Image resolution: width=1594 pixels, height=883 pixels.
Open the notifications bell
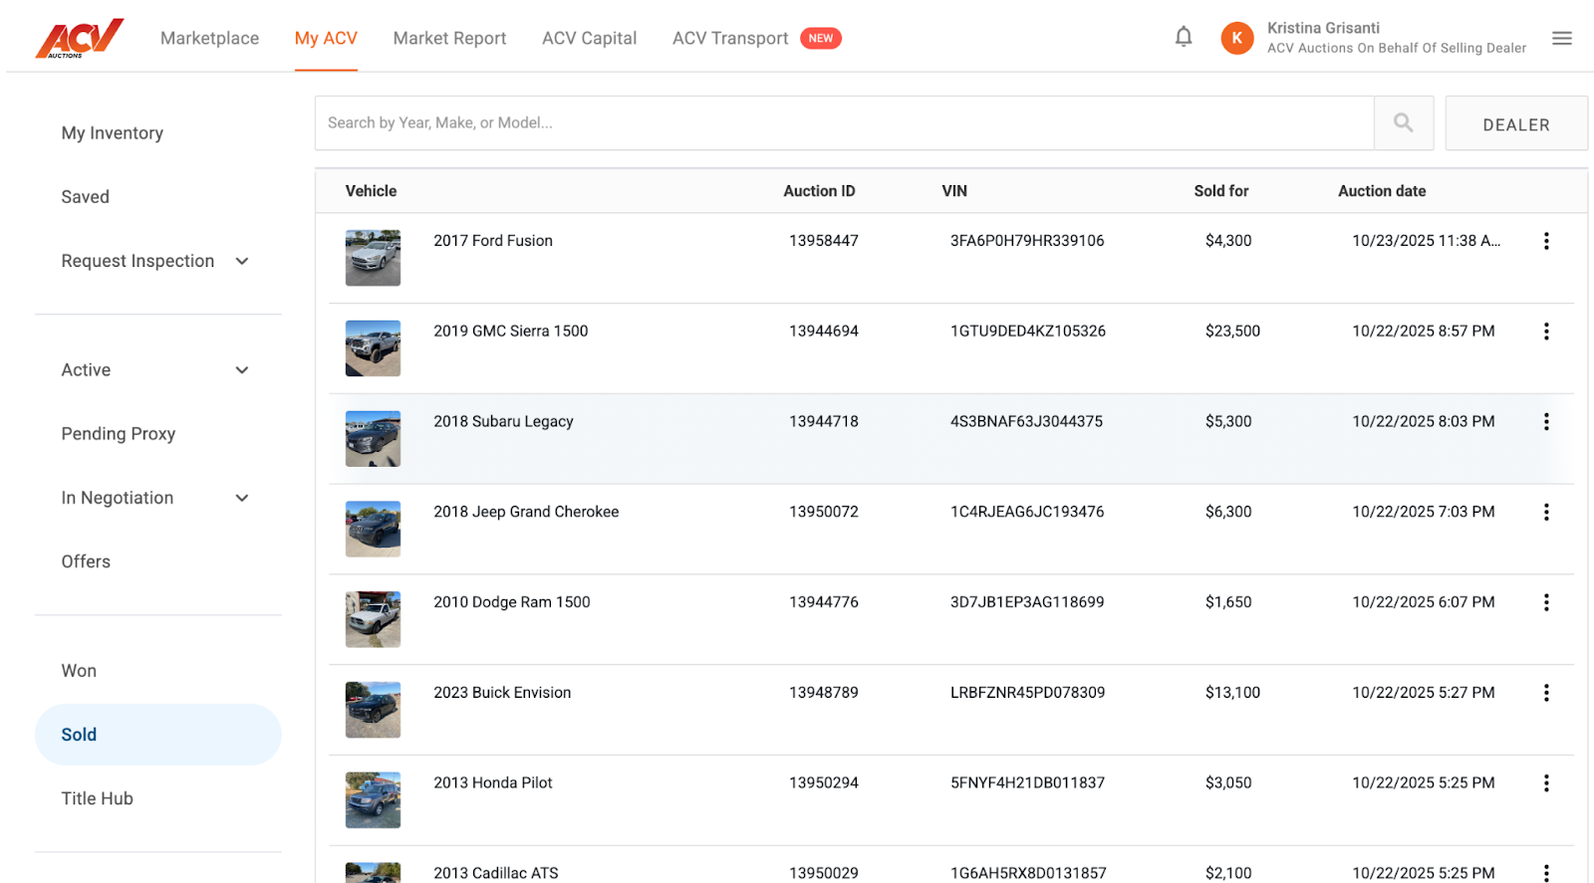pos(1184,38)
